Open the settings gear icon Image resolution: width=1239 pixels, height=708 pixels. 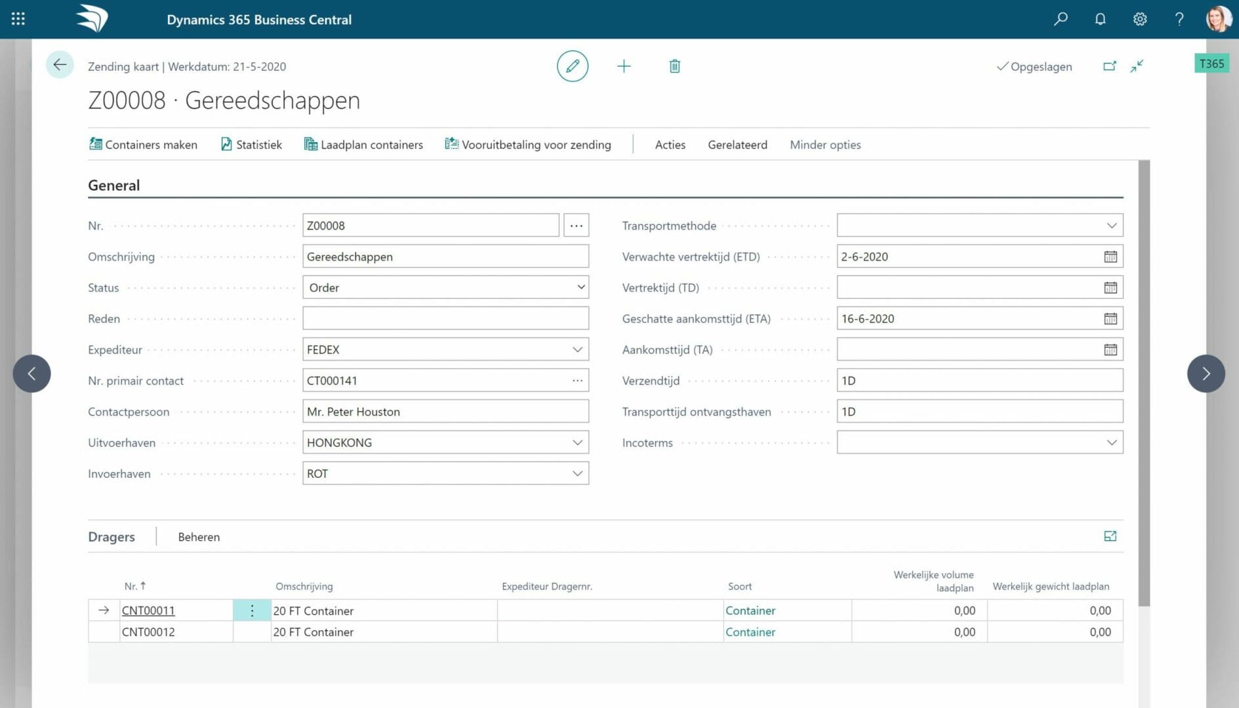1139,19
